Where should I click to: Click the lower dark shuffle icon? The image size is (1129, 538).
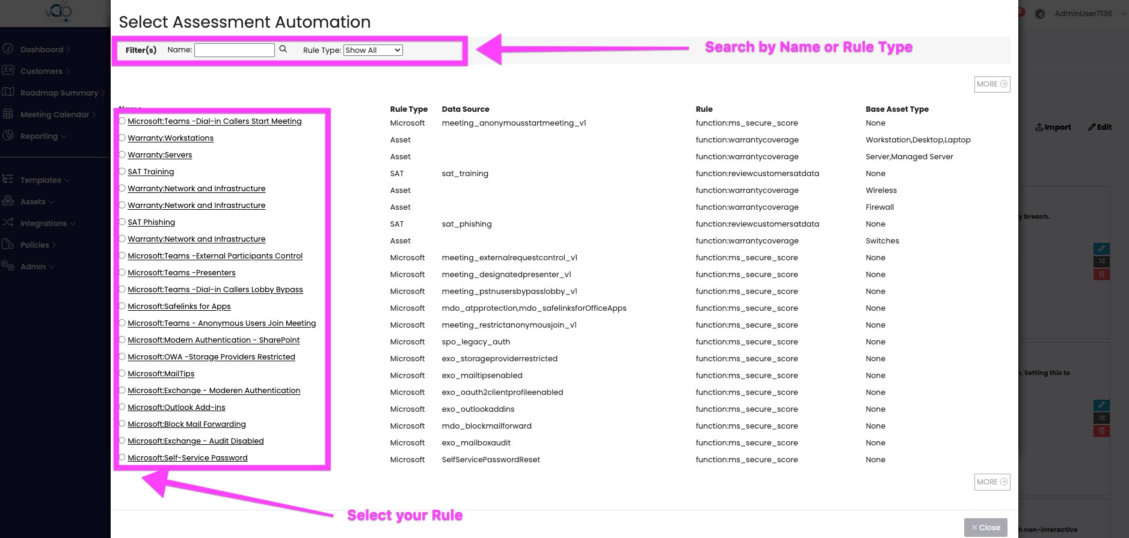point(1101,418)
